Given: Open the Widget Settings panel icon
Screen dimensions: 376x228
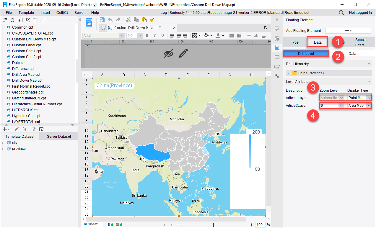Looking at the screenshot, I should [x=277, y=57].
